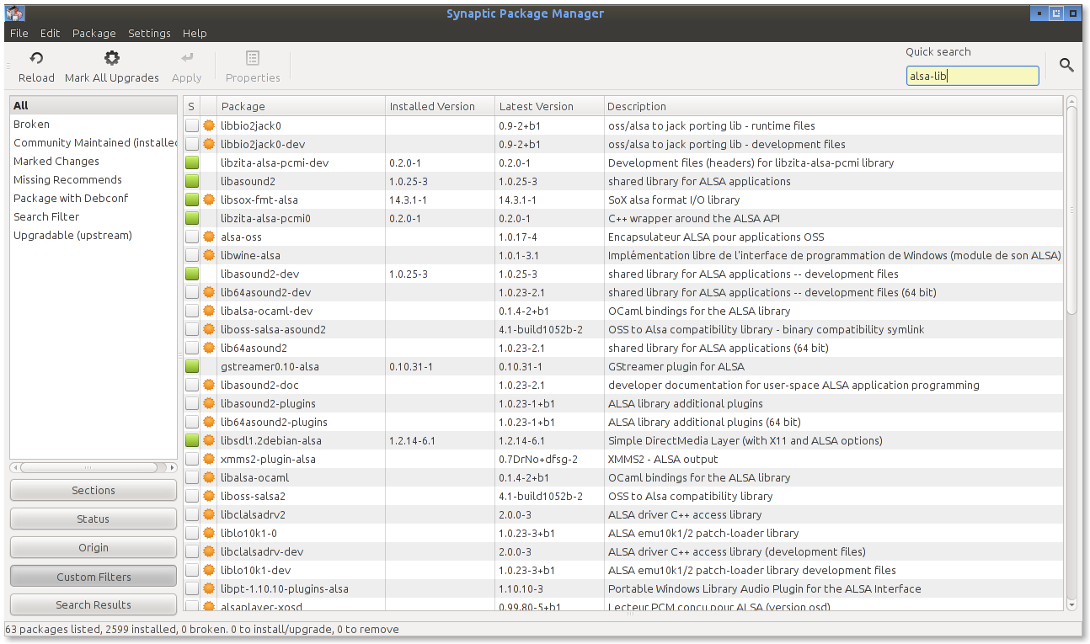The width and height of the screenshot is (1090, 644).
Task: Click the community icon beside libasound2-plugins
Action: pos(209,403)
